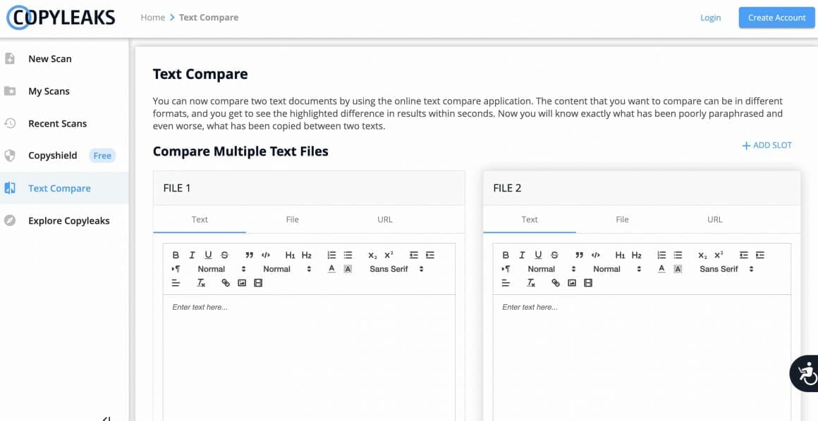
Task: Switch to File tab in FILE 1
Action: pyautogui.click(x=292, y=220)
